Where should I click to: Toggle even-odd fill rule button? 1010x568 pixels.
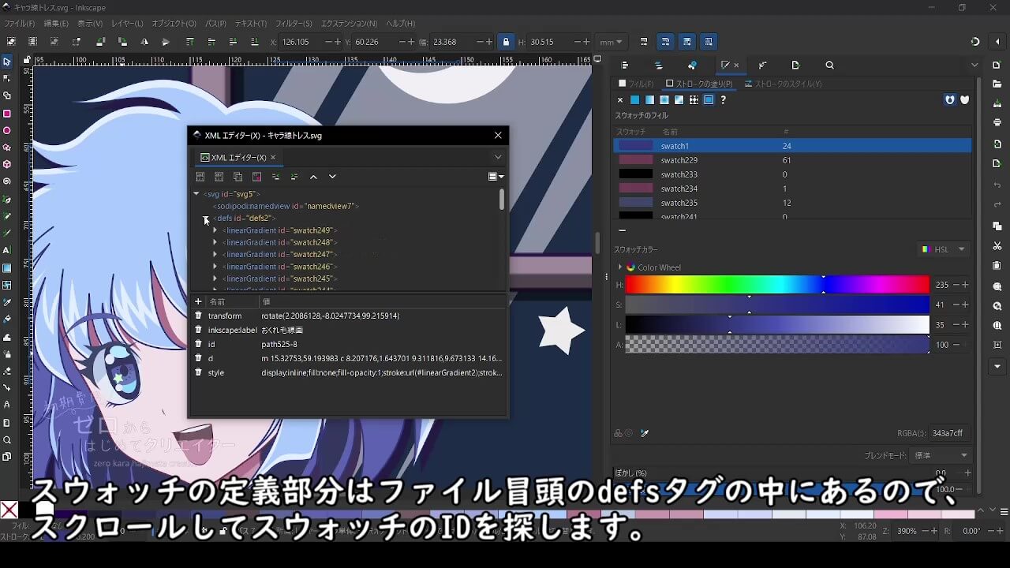[x=950, y=100]
